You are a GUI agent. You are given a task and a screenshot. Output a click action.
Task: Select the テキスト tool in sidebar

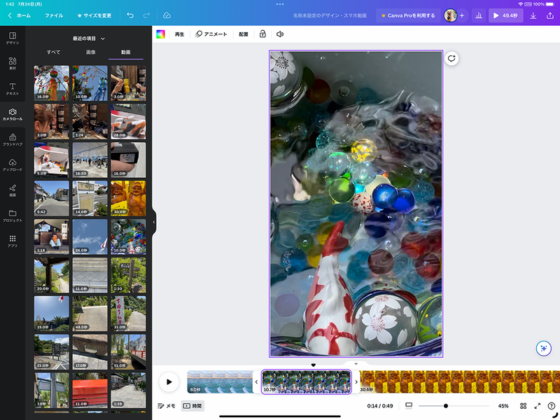click(x=13, y=89)
